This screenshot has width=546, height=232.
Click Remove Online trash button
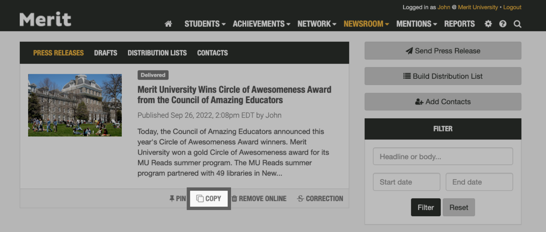[x=259, y=199]
